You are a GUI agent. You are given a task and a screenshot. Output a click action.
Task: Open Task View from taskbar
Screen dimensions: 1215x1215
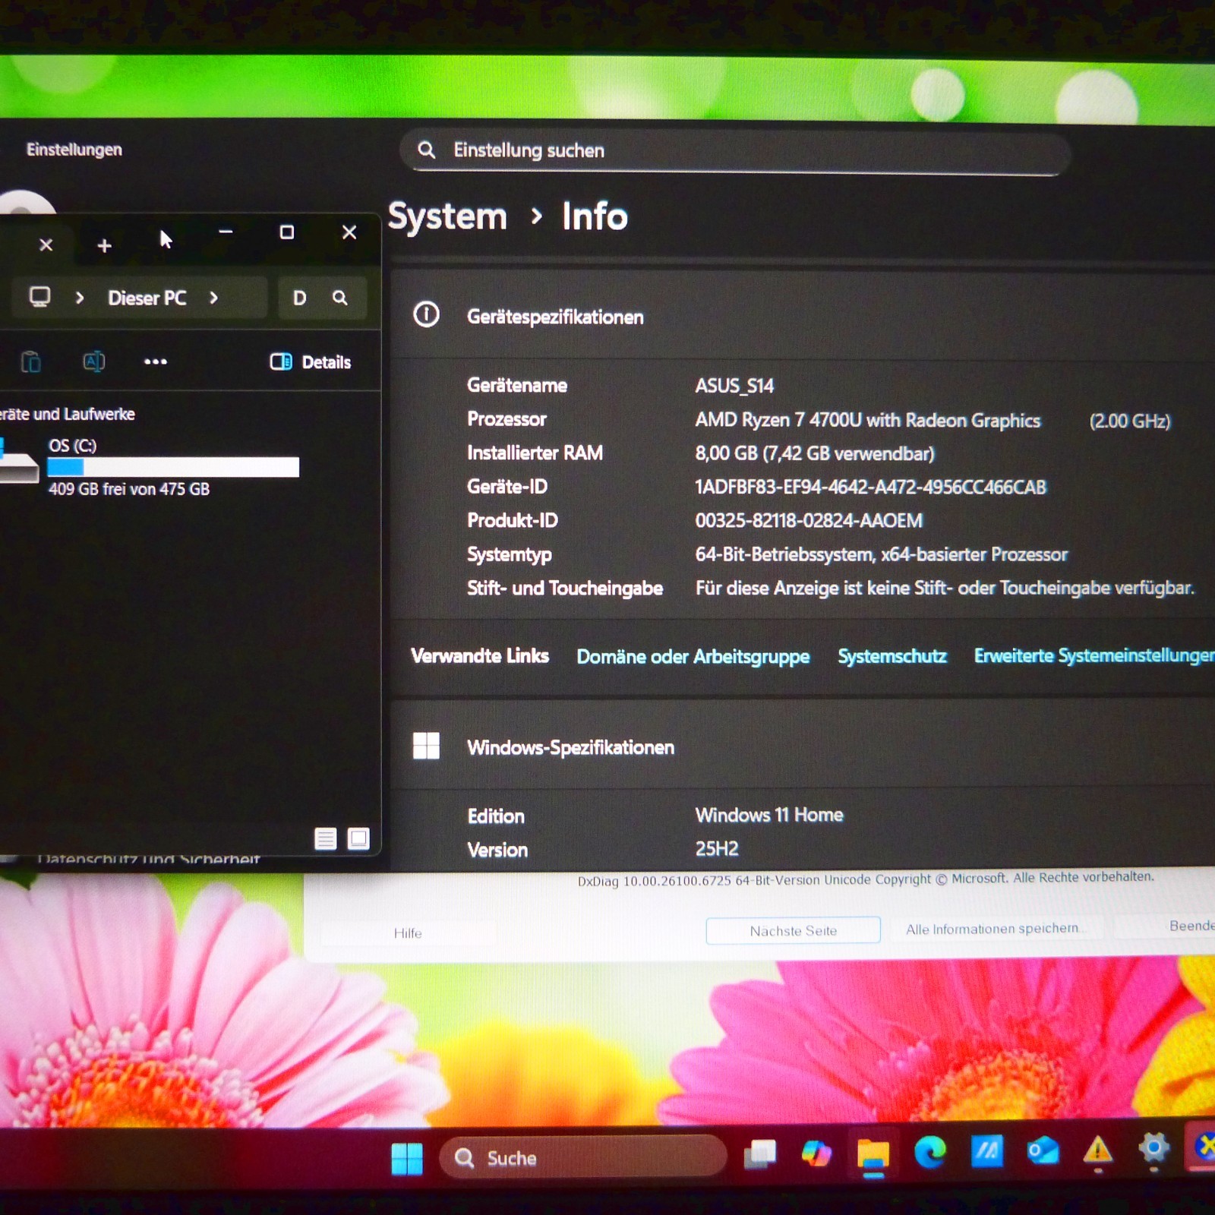tap(760, 1154)
